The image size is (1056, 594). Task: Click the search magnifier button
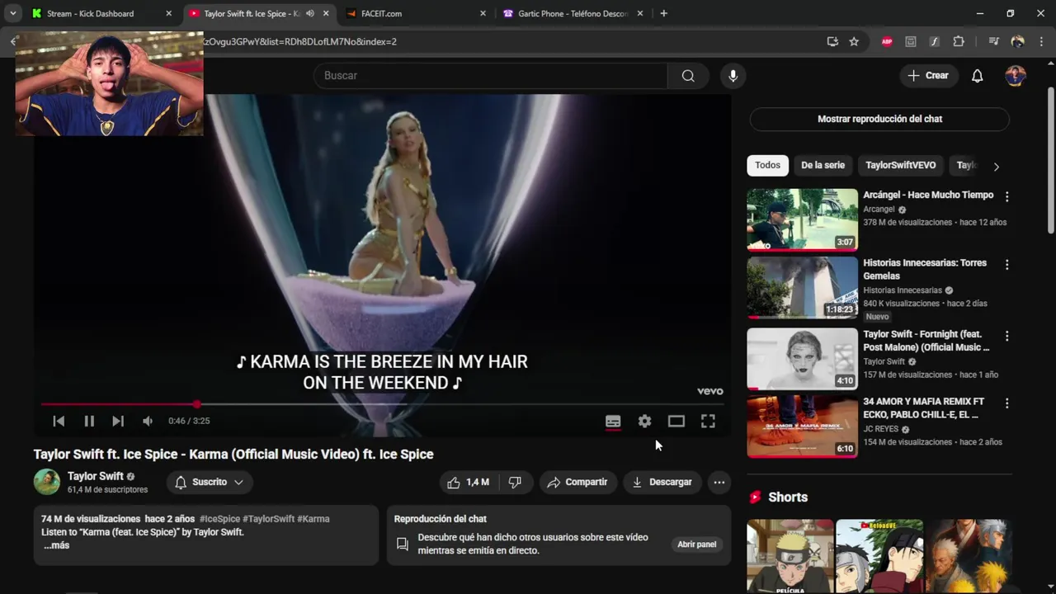pyautogui.click(x=688, y=75)
